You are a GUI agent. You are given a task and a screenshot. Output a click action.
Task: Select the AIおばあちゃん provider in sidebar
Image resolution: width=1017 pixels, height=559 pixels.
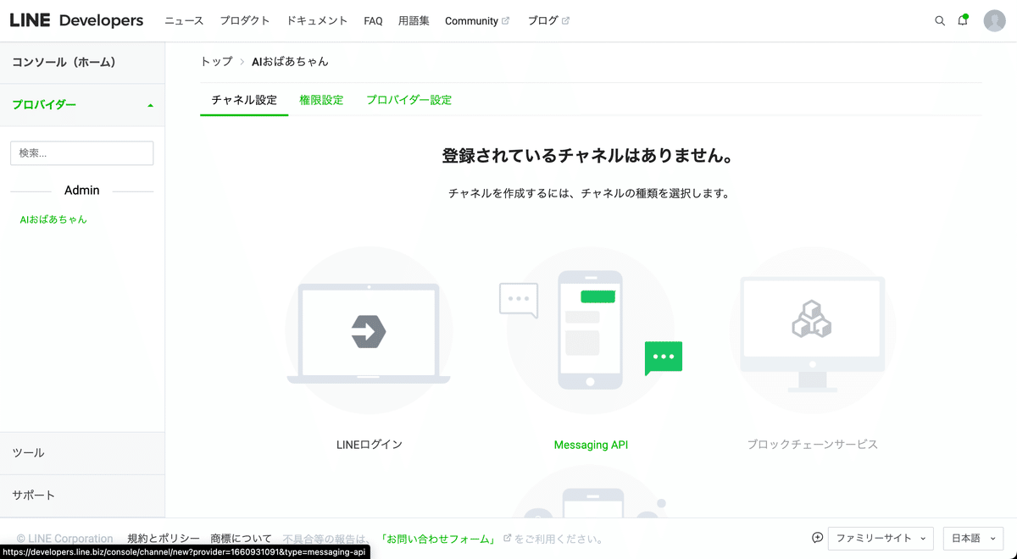click(x=53, y=219)
